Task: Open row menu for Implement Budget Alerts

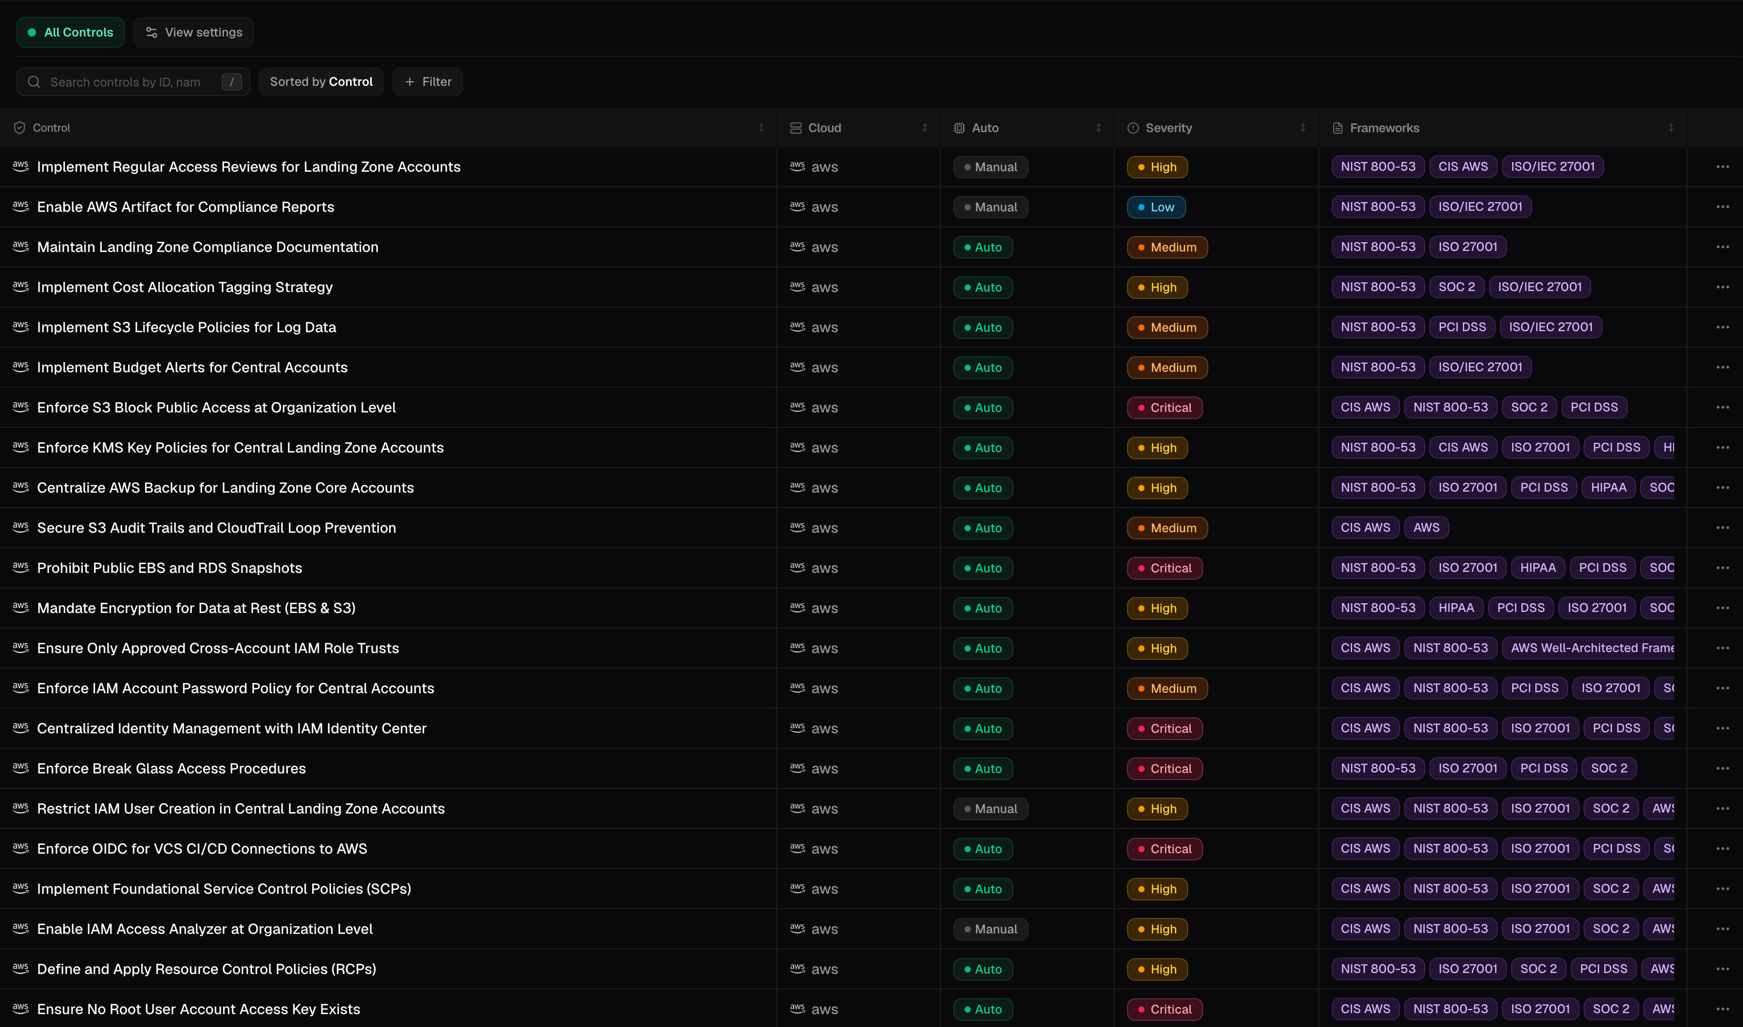Action: tap(1722, 368)
